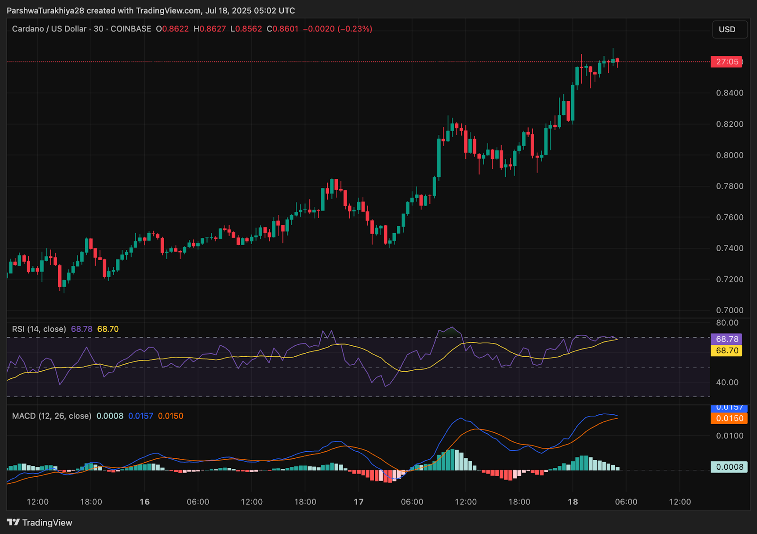
Task: Click the MACD (12, 26, close) indicator label
Action: (52, 416)
